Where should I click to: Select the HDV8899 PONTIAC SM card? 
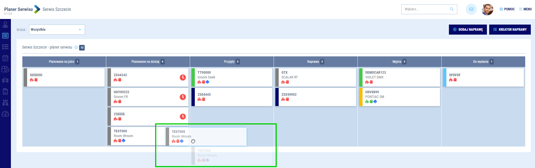click(x=399, y=97)
